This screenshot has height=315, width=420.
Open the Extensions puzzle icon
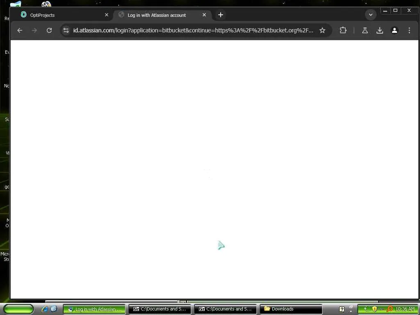(343, 30)
